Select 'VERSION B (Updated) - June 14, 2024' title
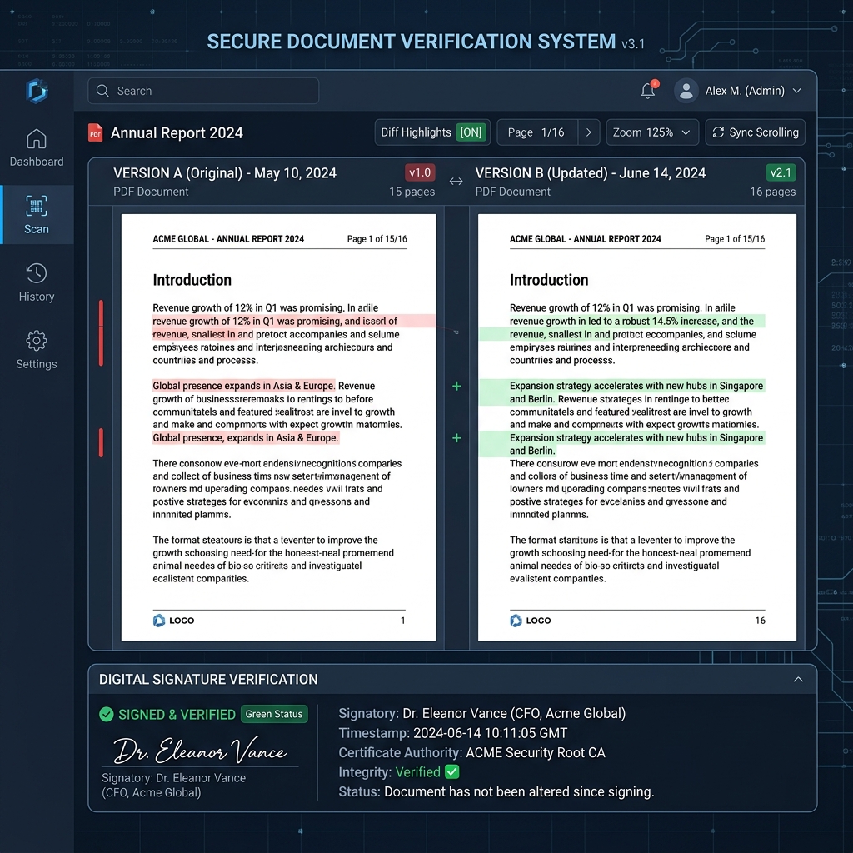Image resolution: width=853 pixels, height=853 pixels. tap(591, 173)
